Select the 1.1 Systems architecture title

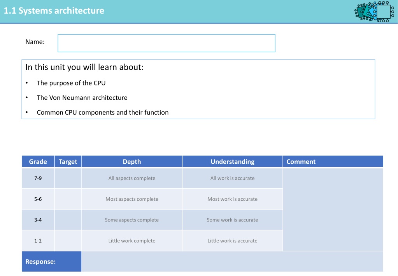54,11
